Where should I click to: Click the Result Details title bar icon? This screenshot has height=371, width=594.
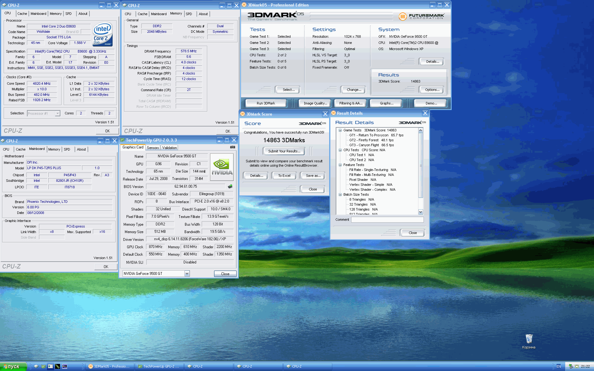pos(334,113)
